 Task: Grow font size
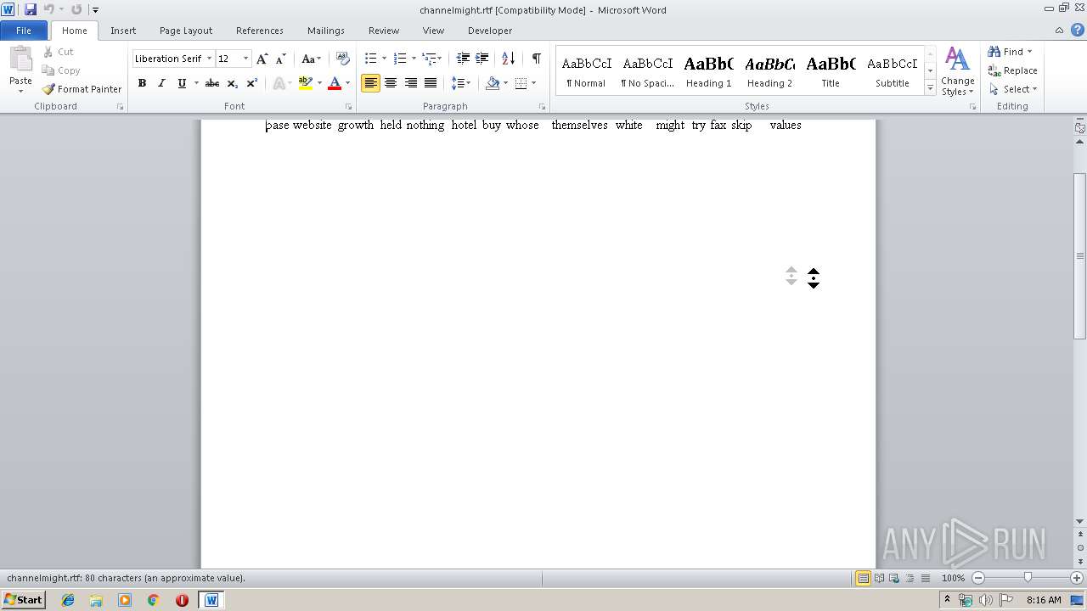tap(262, 59)
